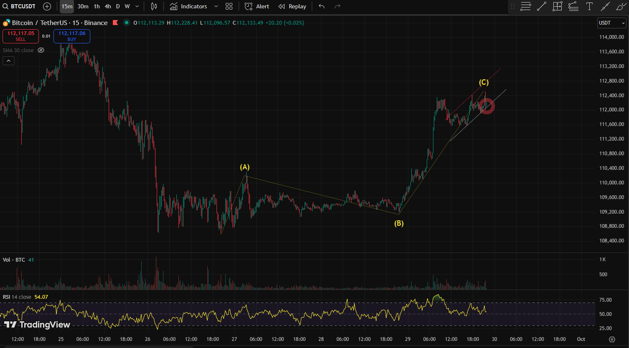Toggle the green market status indicator
This screenshot has width=629, height=348.
click(x=127, y=23)
